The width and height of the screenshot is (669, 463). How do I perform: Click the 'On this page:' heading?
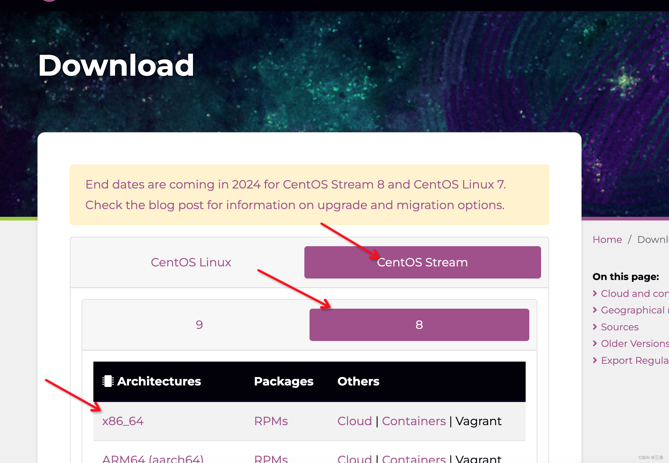pos(626,277)
